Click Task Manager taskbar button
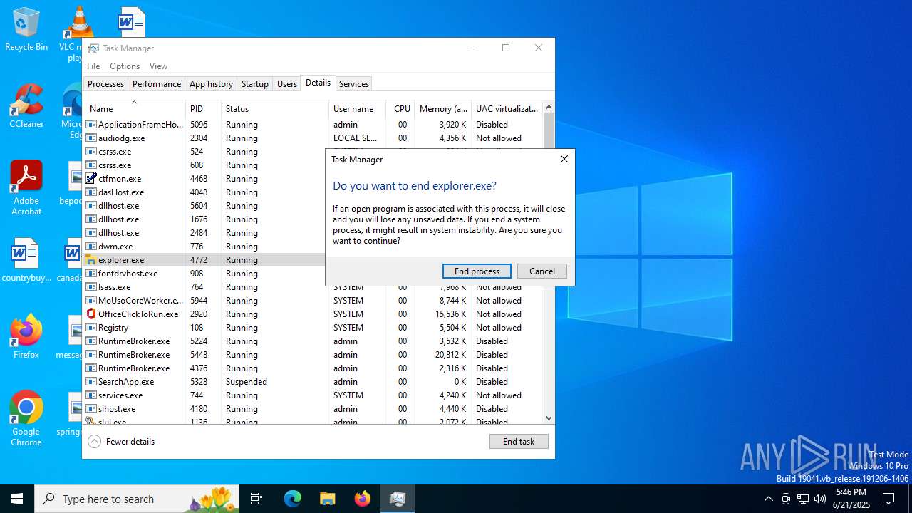Screen dimensions: 912x513 (397, 499)
